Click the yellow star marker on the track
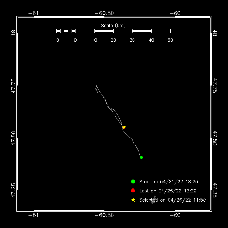 click(x=124, y=127)
